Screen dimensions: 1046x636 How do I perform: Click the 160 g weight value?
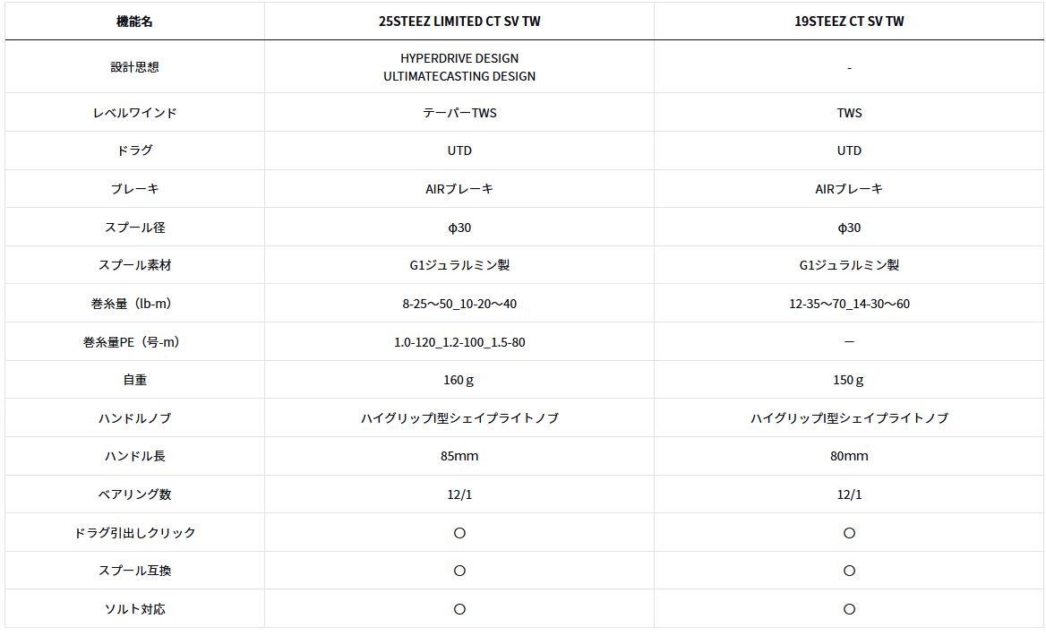(459, 380)
